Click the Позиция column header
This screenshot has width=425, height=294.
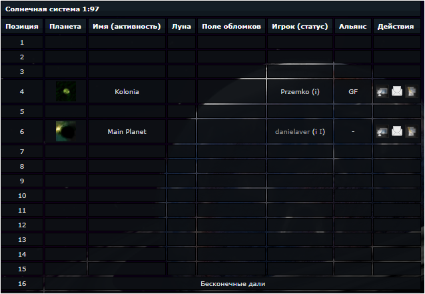tap(22, 26)
